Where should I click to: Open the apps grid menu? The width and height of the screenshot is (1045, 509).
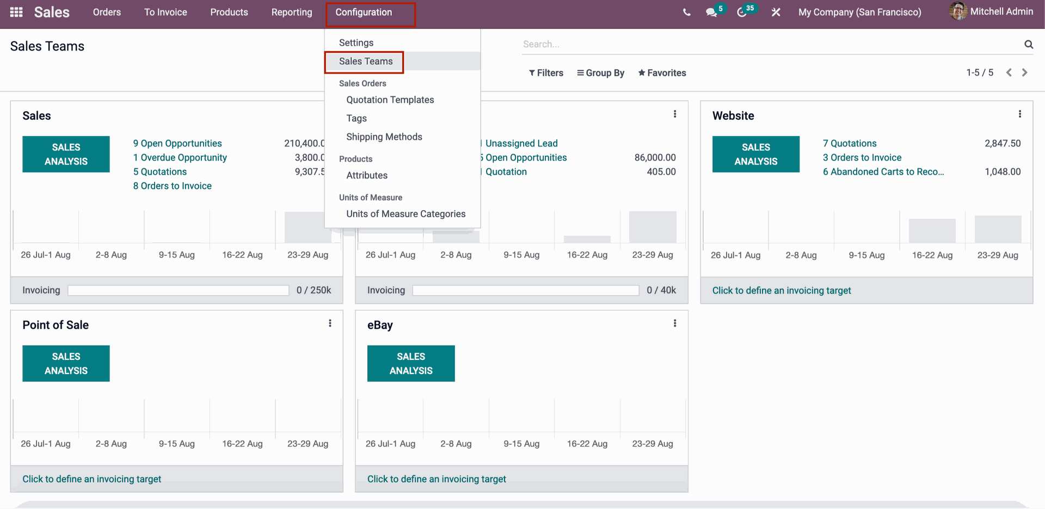(16, 12)
